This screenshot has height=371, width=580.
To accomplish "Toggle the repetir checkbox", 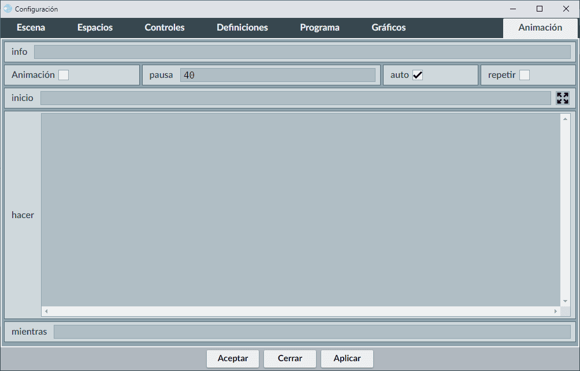I will point(524,75).
